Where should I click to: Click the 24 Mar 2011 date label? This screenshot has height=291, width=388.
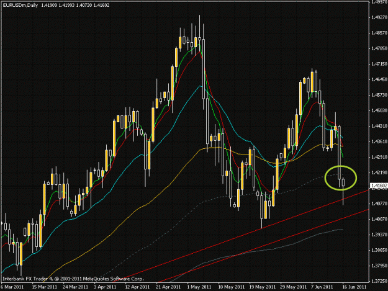pos(76,287)
